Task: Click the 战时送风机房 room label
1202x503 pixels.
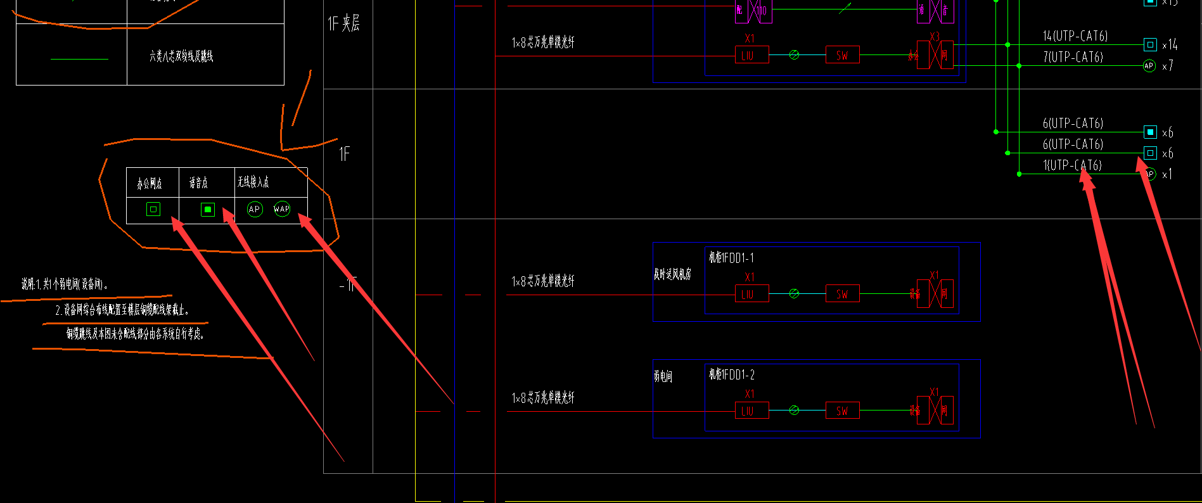Action: pyautogui.click(x=672, y=274)
